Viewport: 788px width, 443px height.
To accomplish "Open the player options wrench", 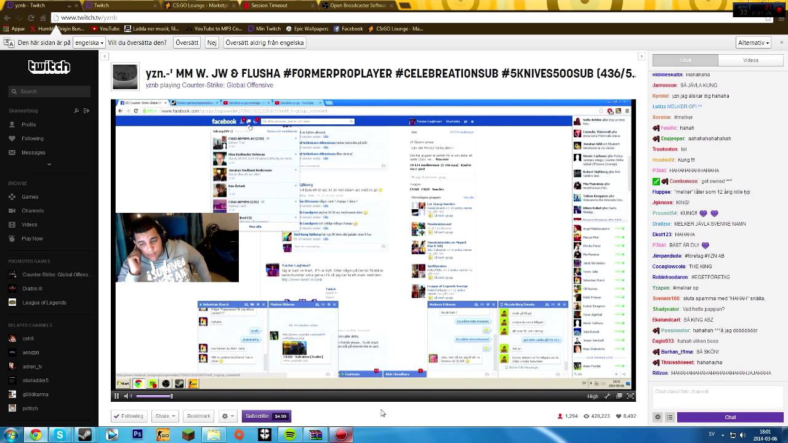I will [608, 396].
